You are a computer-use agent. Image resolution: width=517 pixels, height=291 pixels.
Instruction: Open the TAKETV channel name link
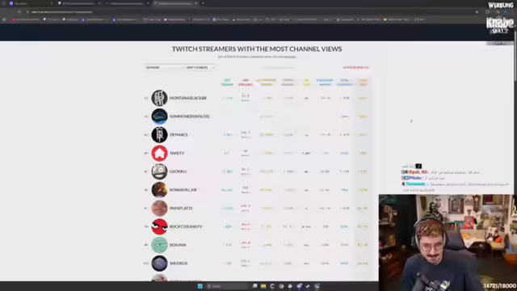177,153
